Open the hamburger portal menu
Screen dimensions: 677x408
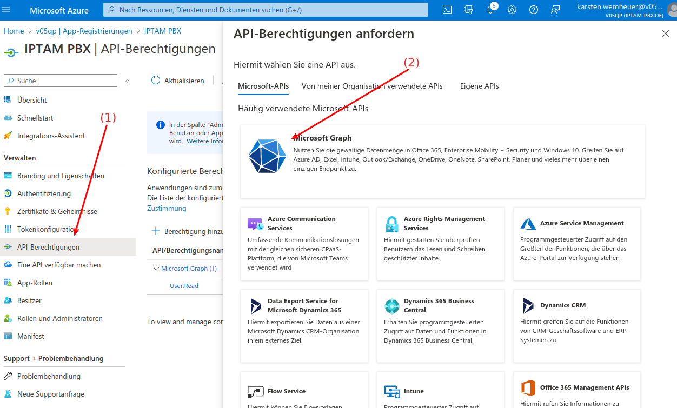point(6,10)
